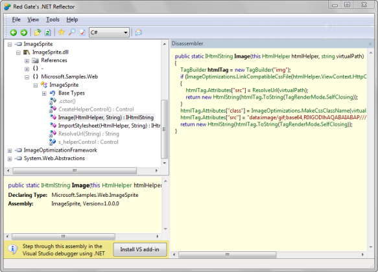
Task: Collapse the top ImageSprite assembly node
Action: pos(10,45)
